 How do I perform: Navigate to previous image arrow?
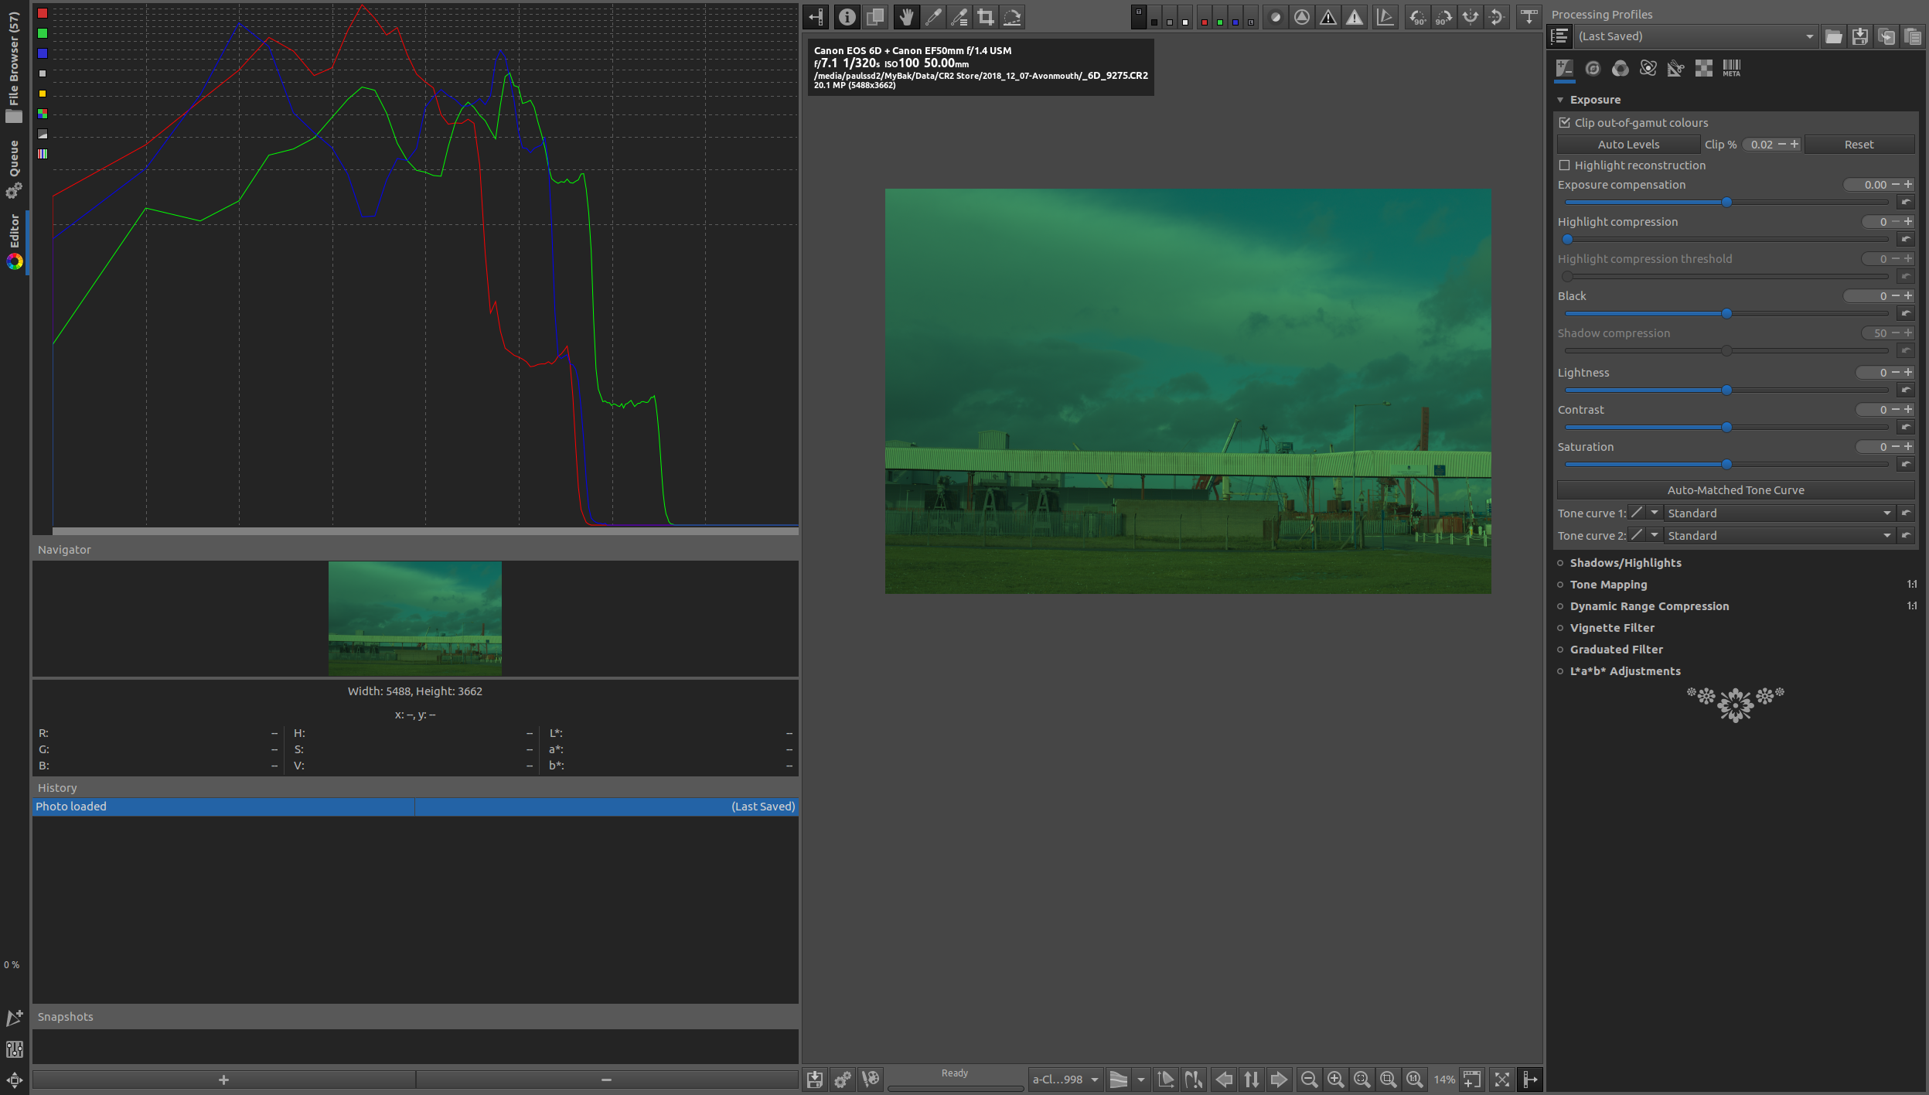tap(1225, 1080)
